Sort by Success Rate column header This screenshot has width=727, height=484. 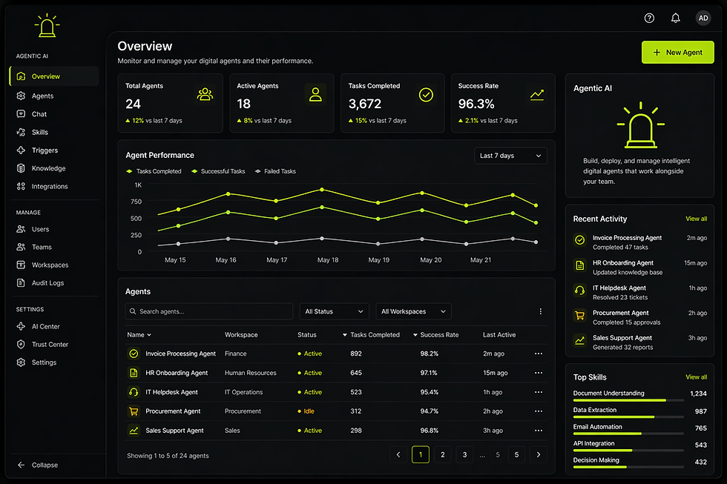click(x=436, y=335)
